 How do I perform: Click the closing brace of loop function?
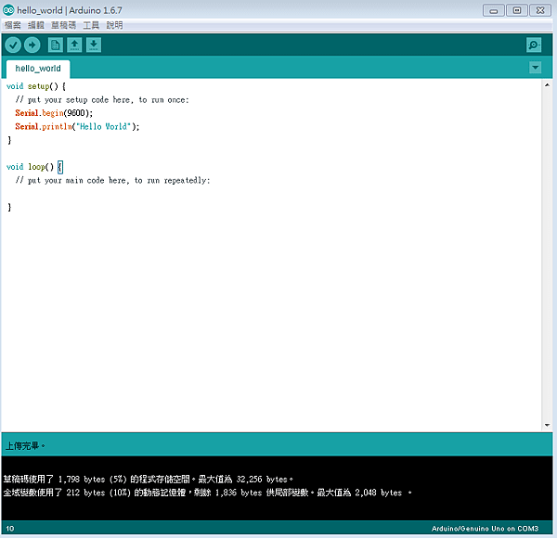(x=9, y=207)
